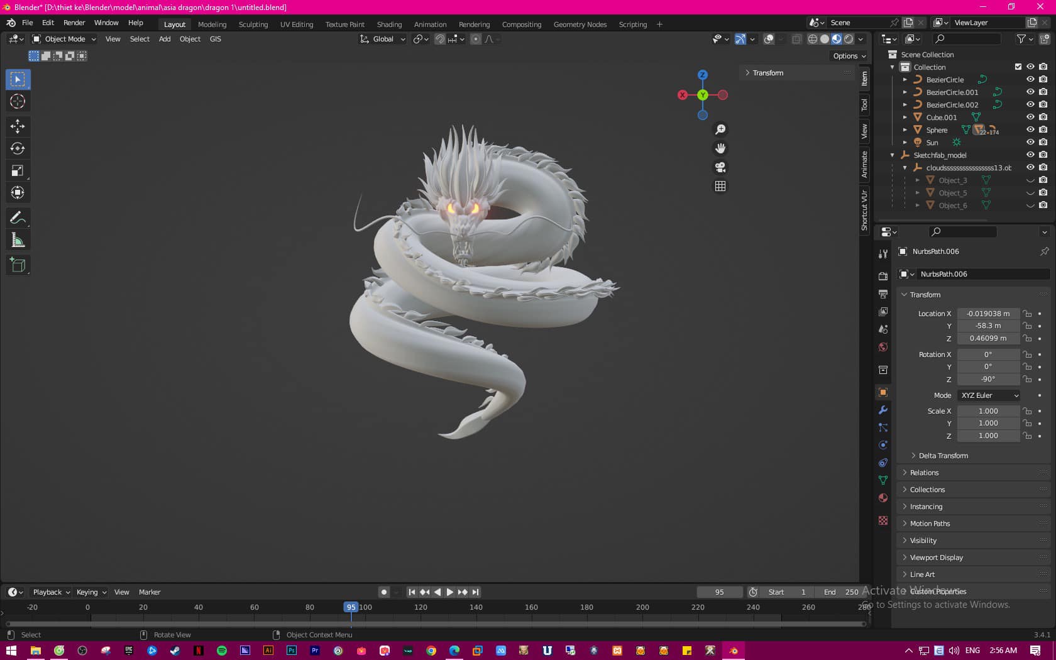This screenshot has height=660, width=1056.
Task: Uncheck the Collection exclude checkbox
Action: tap(1018, 67)
